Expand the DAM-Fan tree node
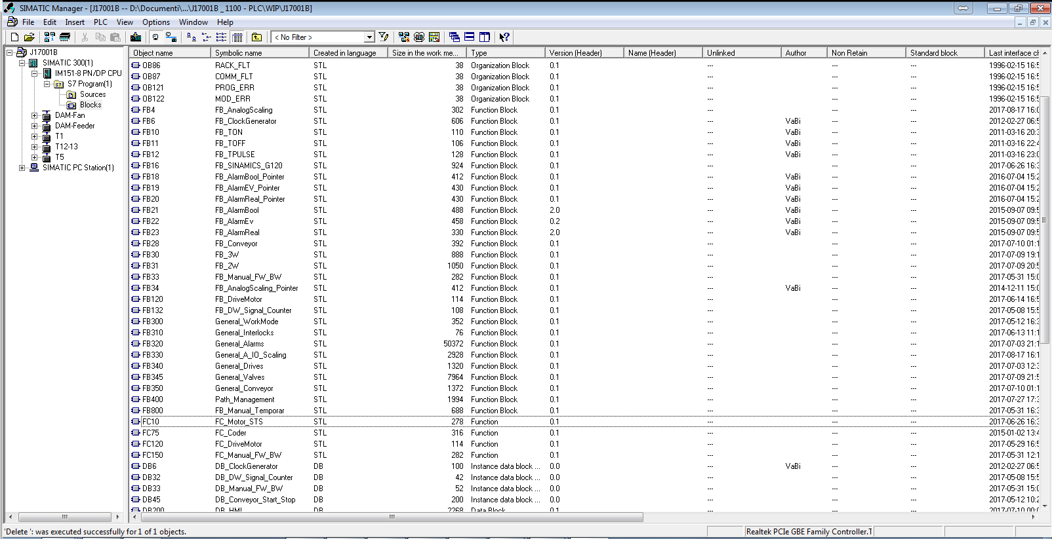Screen dimensions: 1052x539 point(34,115)
